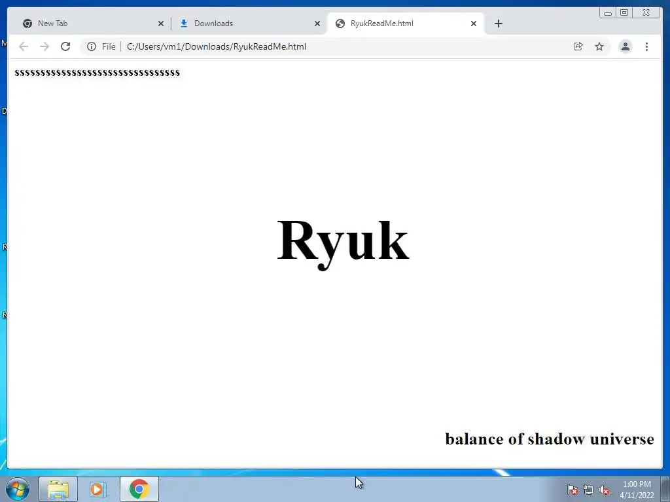670x502 pixels.
Task: Click the muted volume tray icon
Action: click(604, 490)
